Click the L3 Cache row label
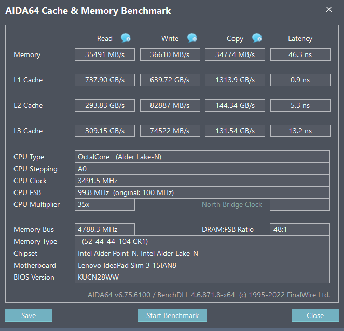Viewport: 344px width, 331px height. tap(28, 131)
